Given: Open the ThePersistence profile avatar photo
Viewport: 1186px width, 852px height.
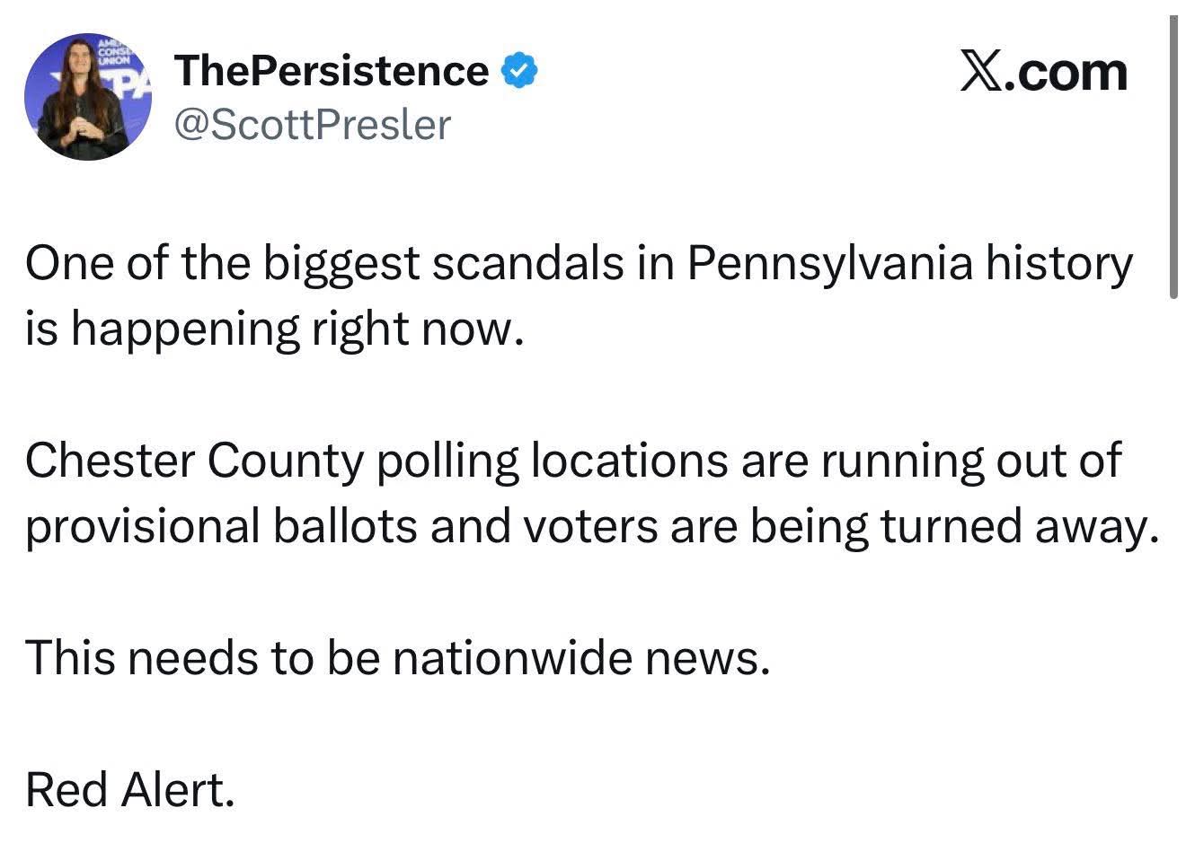Looking at the screenshot, I should [x=87, y=97].
